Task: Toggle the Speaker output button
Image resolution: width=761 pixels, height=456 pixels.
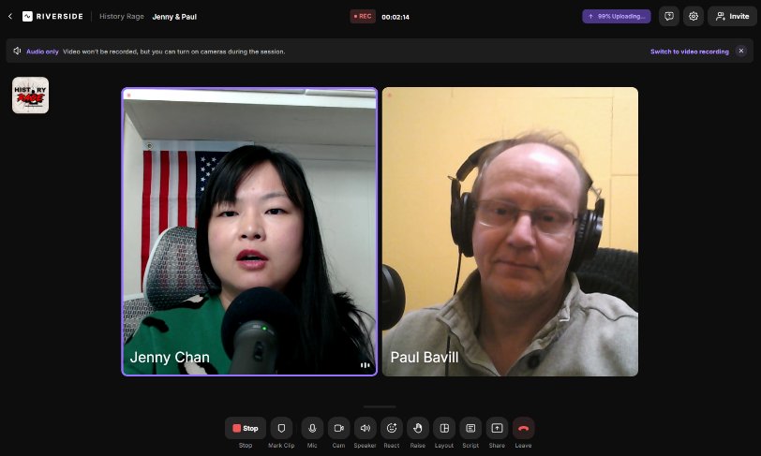Action: pos(365,428)
